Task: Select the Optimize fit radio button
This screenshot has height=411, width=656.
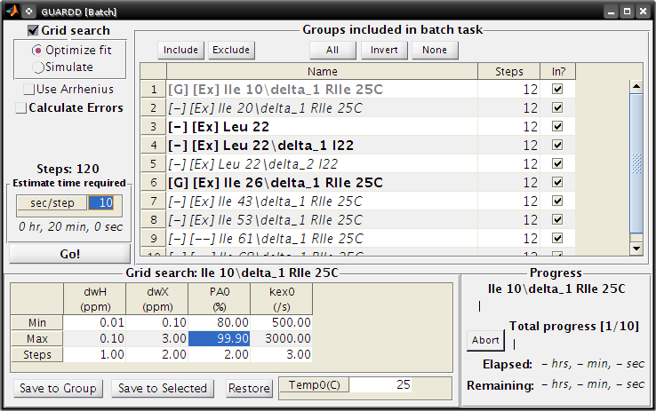Action: coord(37,51)
